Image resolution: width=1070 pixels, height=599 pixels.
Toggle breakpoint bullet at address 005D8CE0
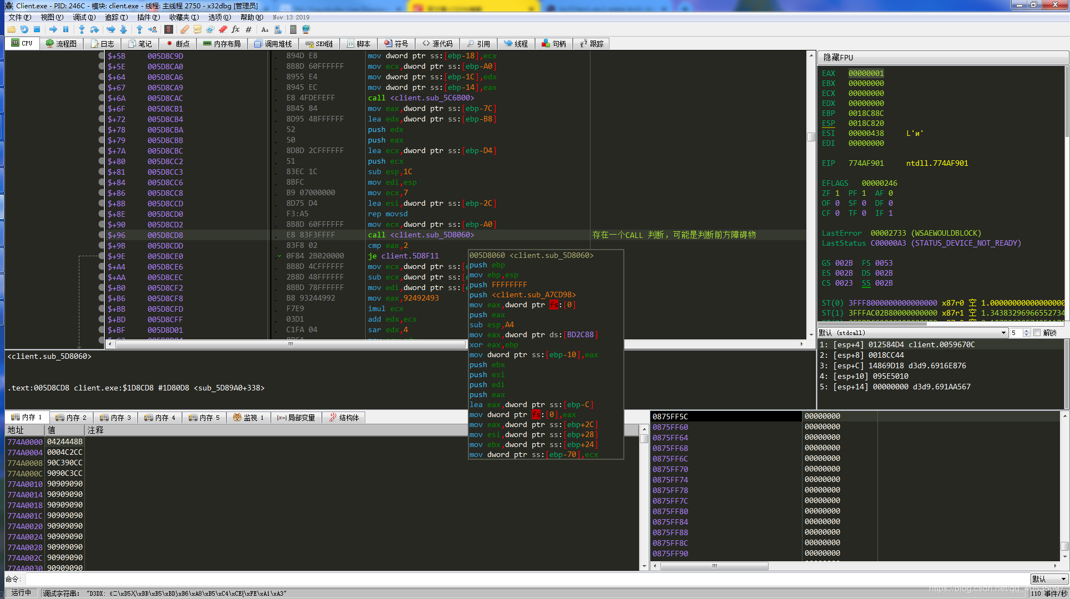click(x=102, y=256)
